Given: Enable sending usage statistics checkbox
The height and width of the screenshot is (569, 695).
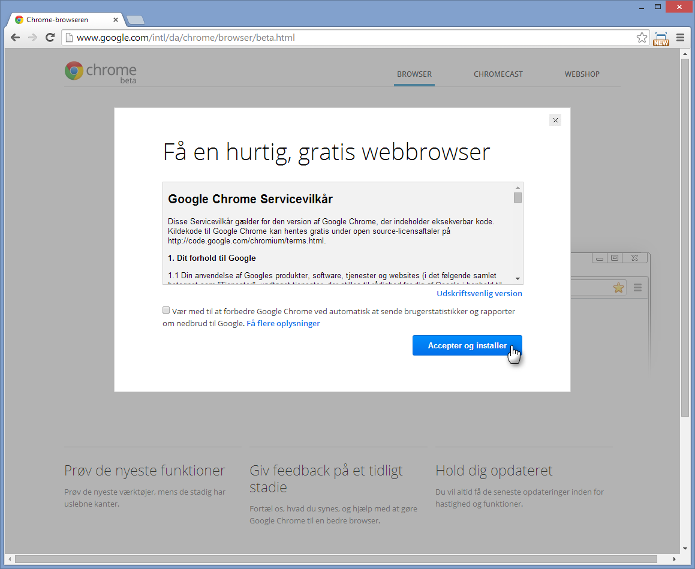Looking at the screenshot, I should [x=166, y=311].
